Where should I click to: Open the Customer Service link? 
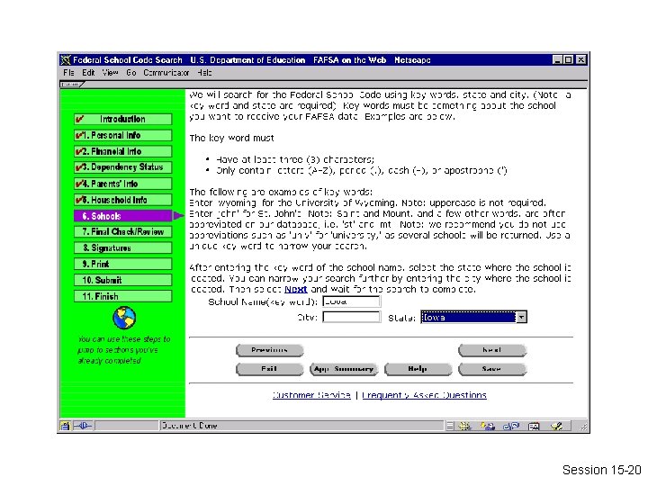click(311, 395)
